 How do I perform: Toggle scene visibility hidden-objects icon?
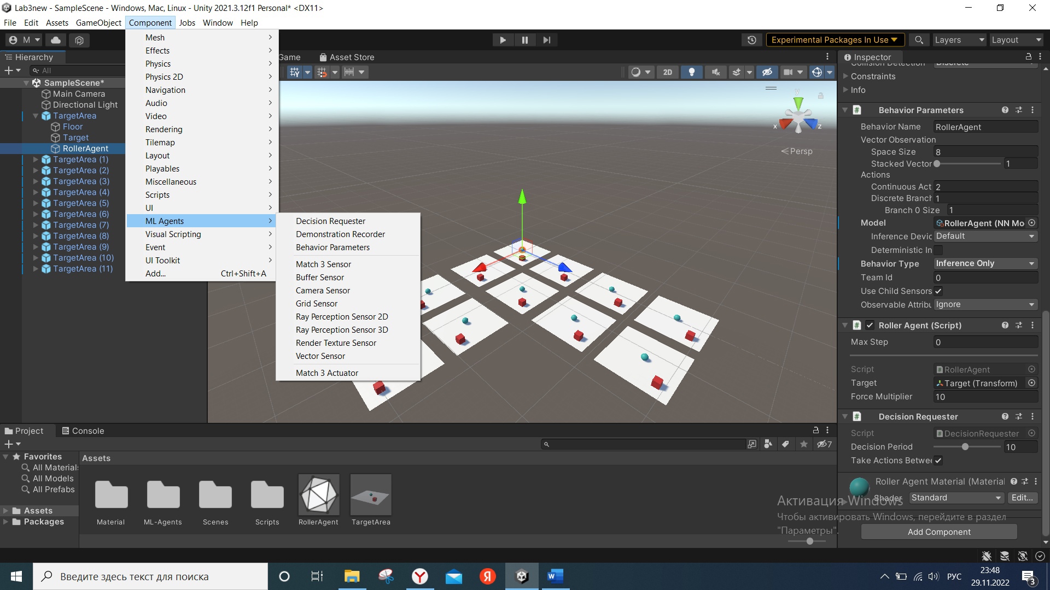pyautogui.click(x=767, y=72)
